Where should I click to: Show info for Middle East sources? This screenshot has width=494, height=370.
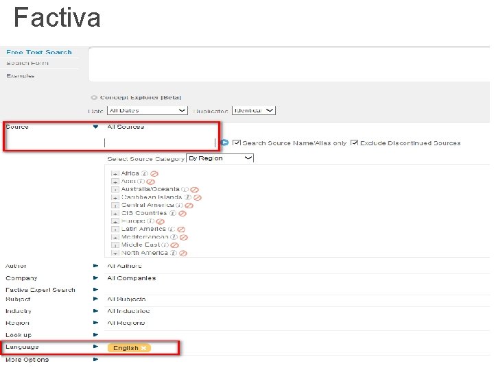point(165,245)
